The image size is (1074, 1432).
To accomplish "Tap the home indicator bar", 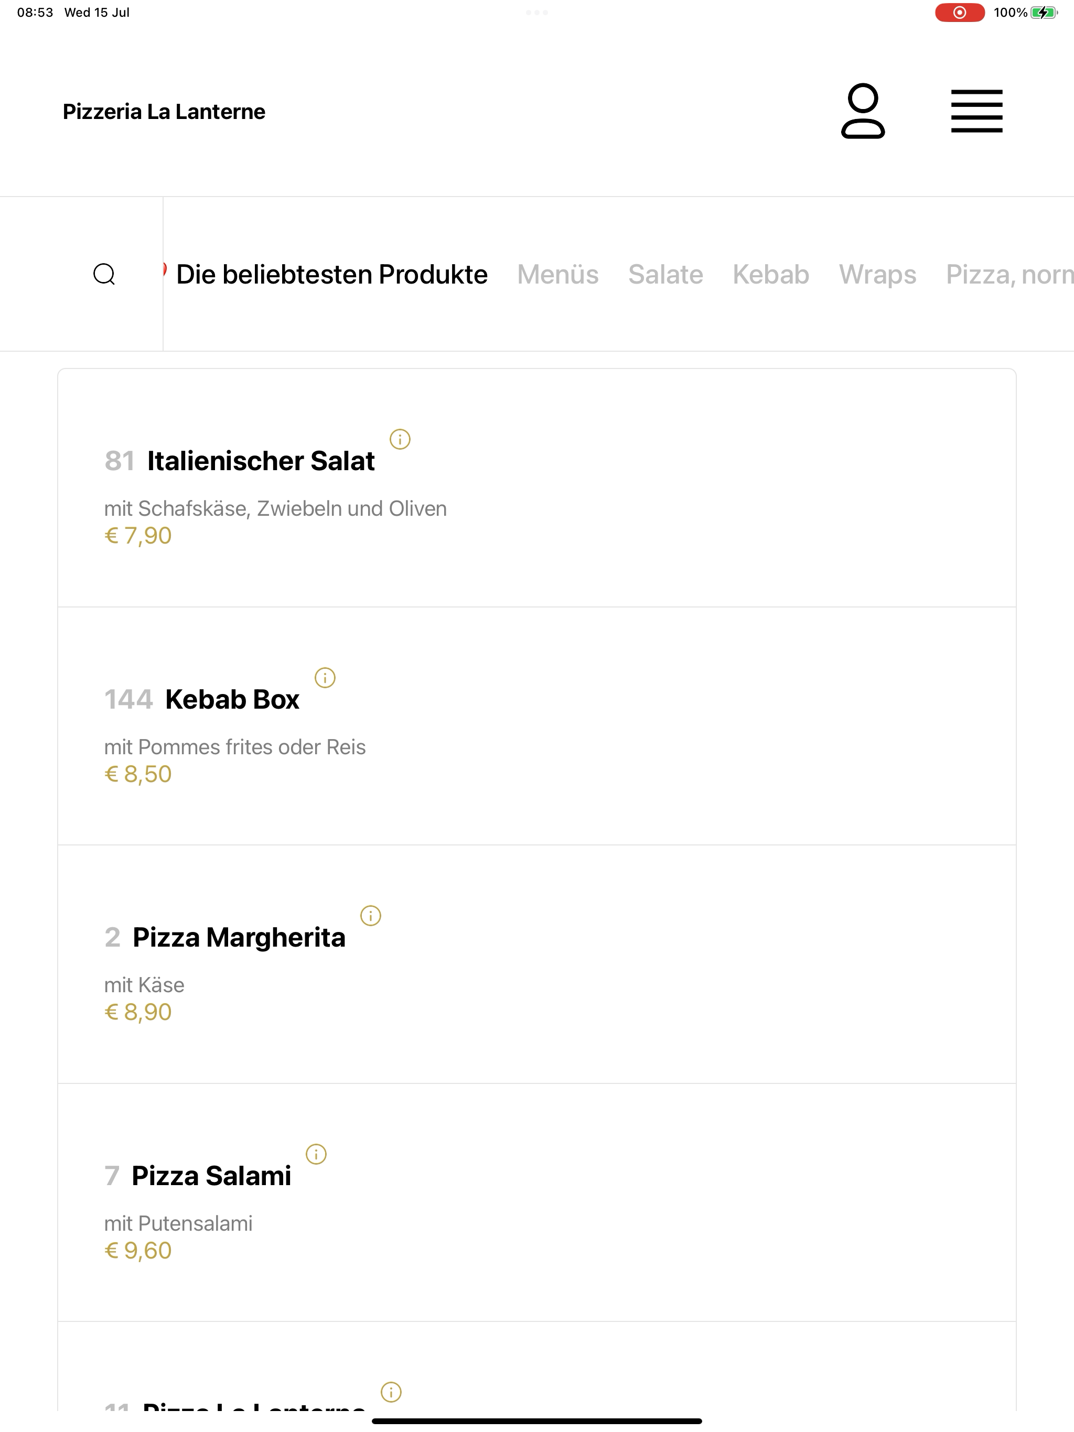I will [537, 1421].
